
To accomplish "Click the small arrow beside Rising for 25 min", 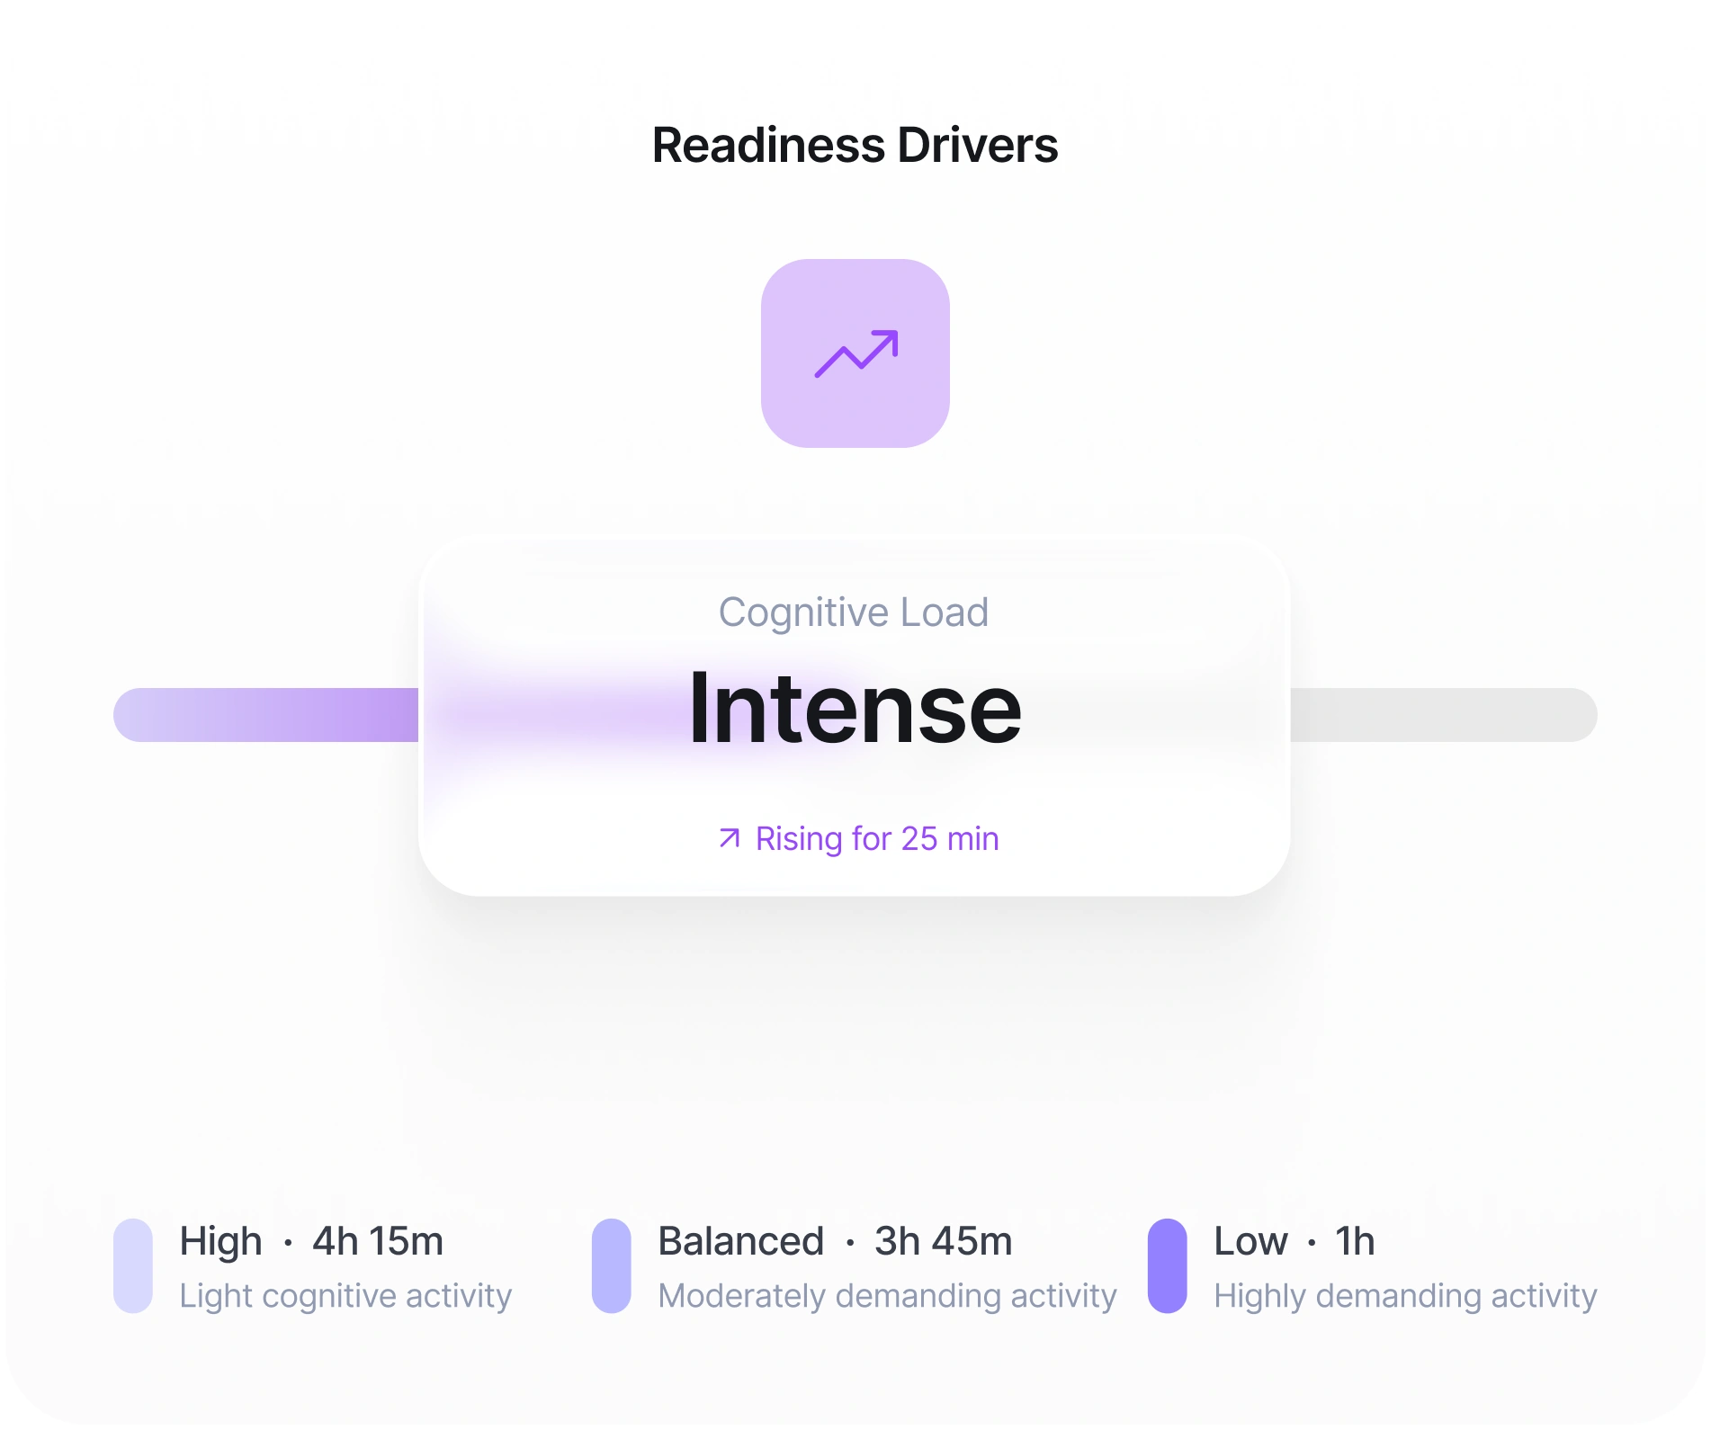I will pyautogui.click(x=730, y=838).
